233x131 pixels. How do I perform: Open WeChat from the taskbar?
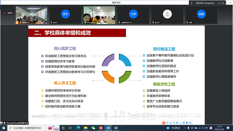93,128
